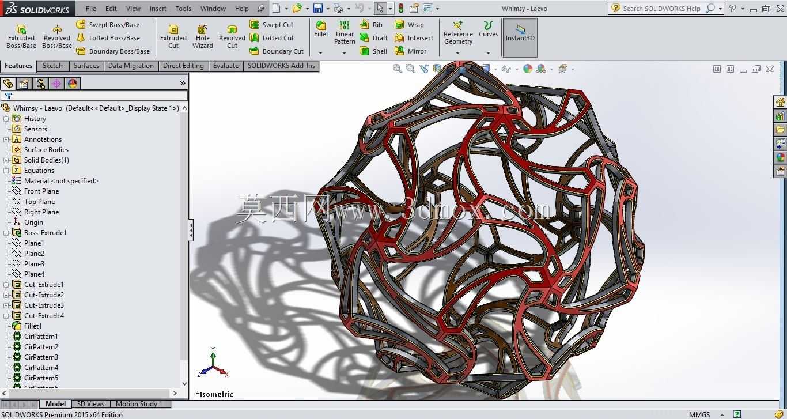The image size is (787, 419).
Task: Choose the Intersect tool
Action: [x=414, y=38]
